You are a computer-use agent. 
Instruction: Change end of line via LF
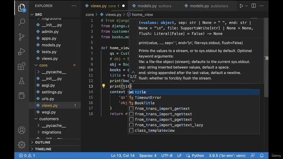tap(179, 155)
